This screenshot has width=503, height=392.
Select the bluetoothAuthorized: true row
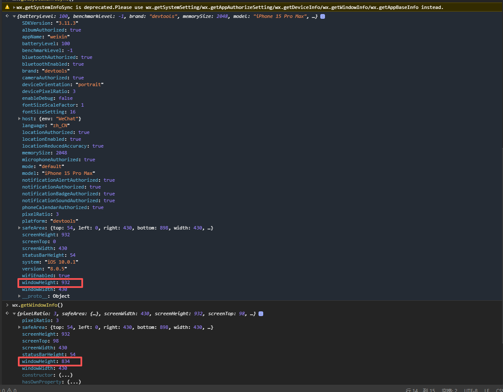coord(57,57)
